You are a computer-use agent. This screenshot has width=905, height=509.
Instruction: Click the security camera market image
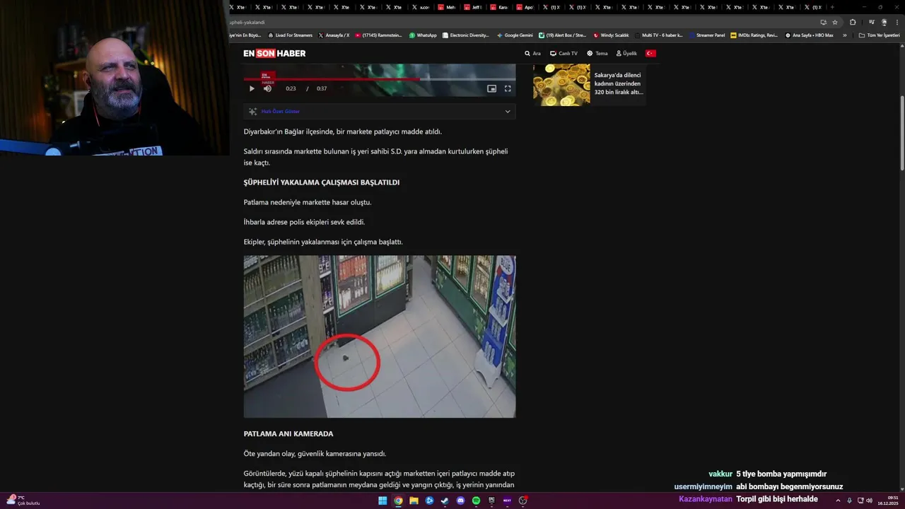tap(380, 337)
